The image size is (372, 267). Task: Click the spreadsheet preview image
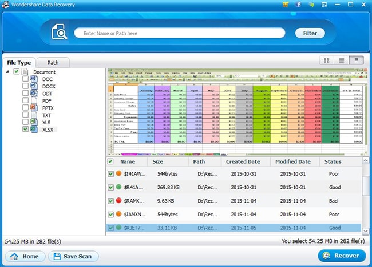[x=238, y=112]
